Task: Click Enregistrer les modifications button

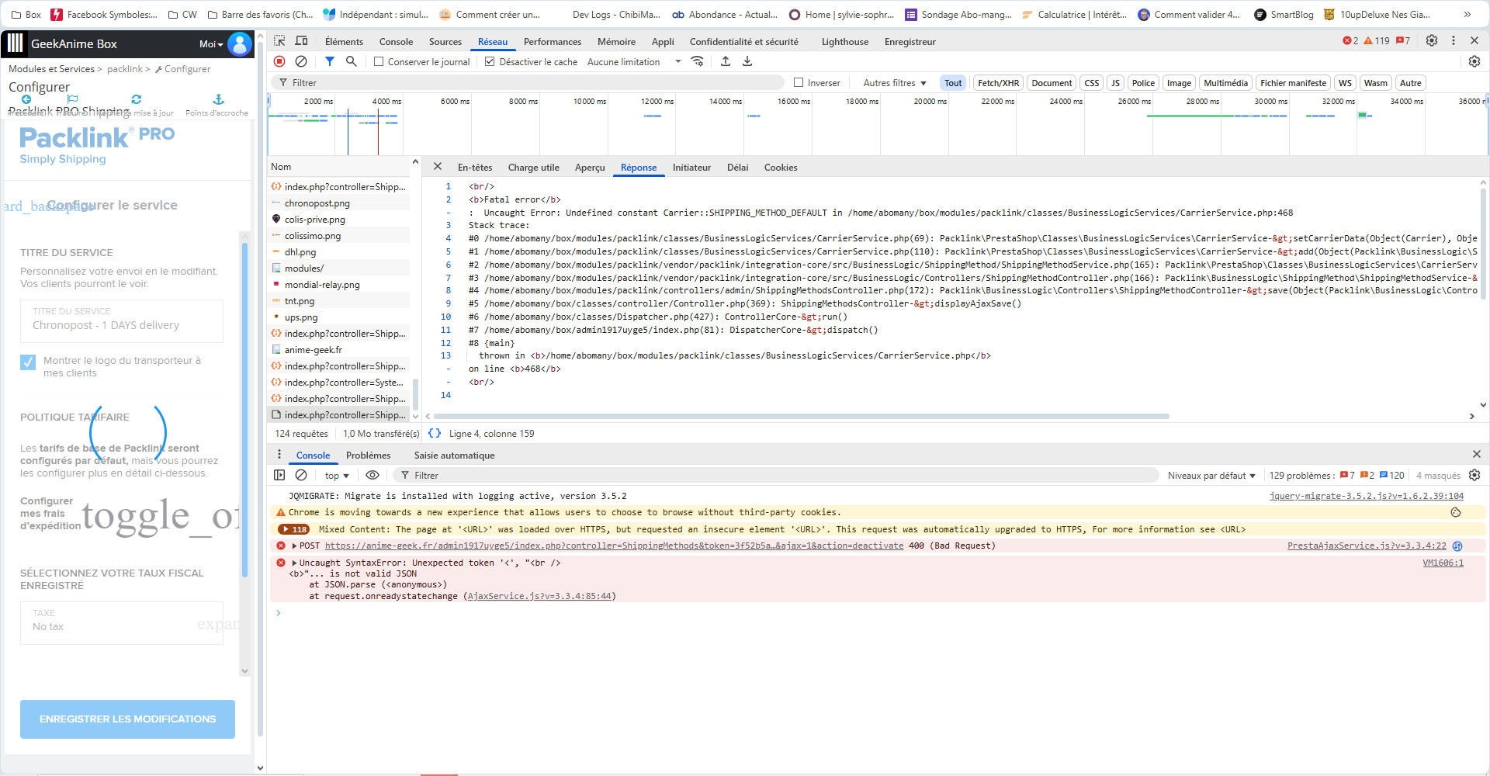Action: point(127,719)
